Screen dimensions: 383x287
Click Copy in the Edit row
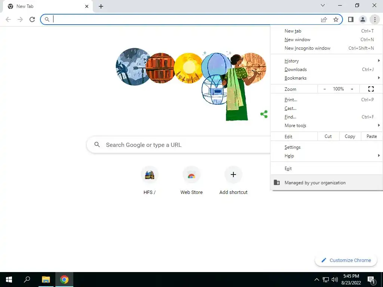click(350, 136)
